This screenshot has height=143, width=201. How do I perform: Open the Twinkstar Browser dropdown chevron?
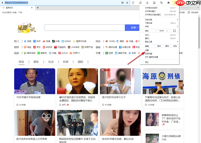pos(198,8)
